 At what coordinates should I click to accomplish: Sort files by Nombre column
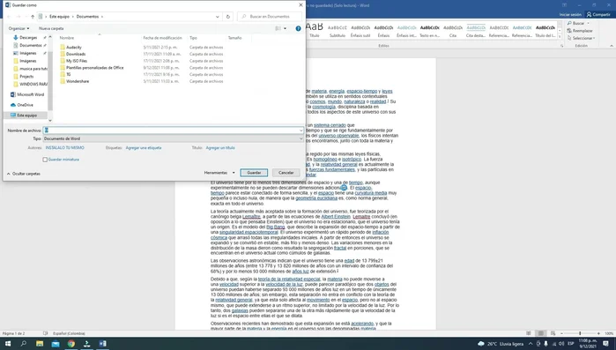67,38
